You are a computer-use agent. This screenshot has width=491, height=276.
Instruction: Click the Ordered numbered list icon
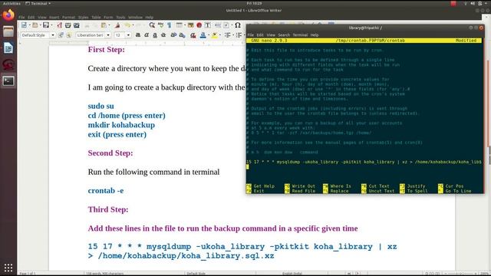[x=239, y=35]
